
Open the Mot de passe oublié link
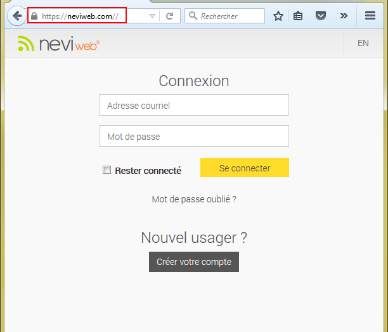pos(194,199)
